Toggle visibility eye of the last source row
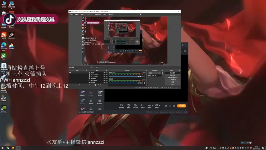The image size is (266, 150). coord(104,82)
